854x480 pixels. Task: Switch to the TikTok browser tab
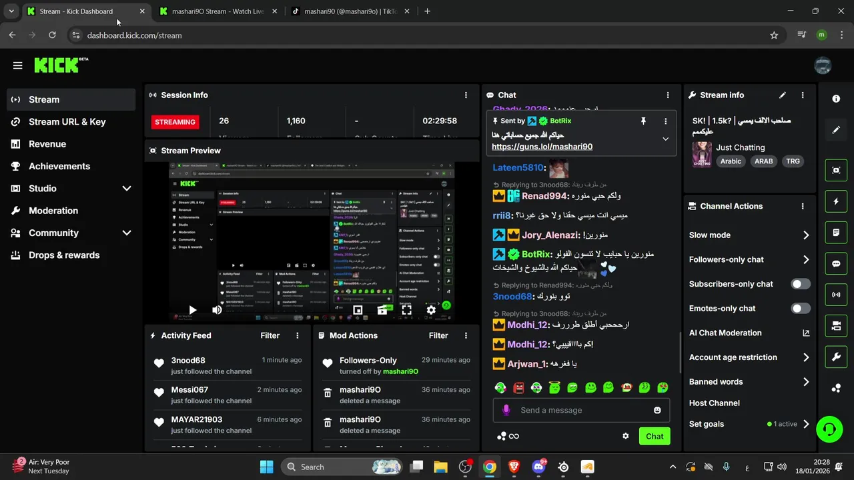[350, 11]
